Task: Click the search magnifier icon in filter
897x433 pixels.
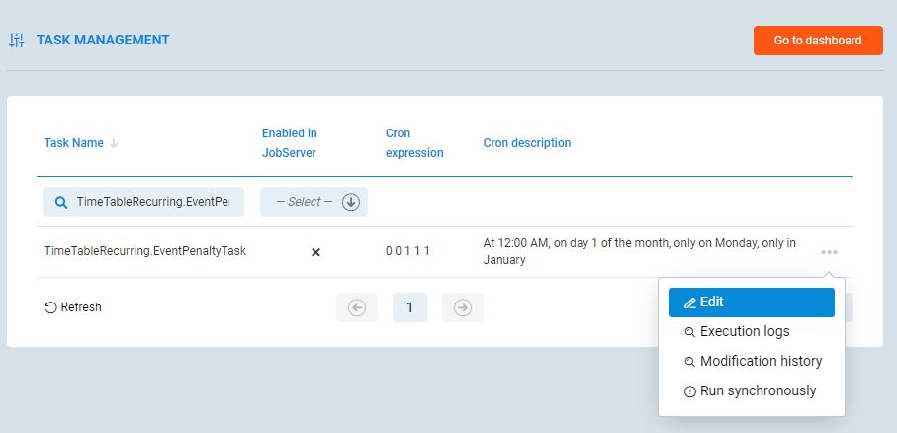Action: pyautogui.click(x=60, y=202)
